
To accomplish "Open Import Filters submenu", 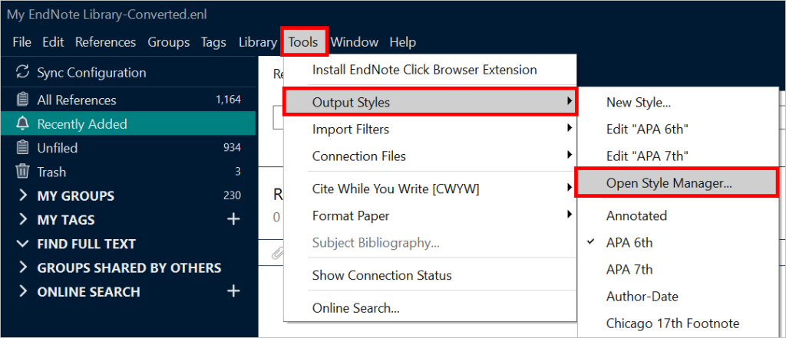I will click(430, 130).
